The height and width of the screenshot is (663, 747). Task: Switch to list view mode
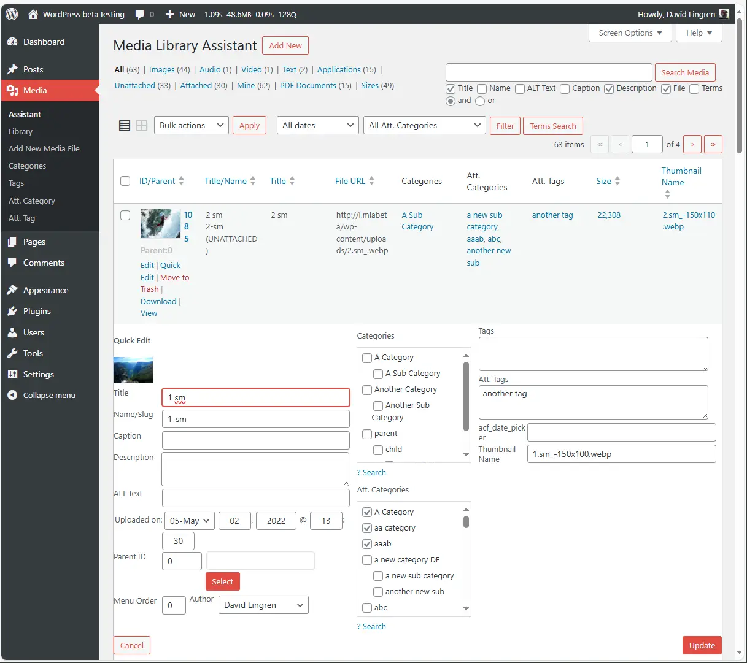(125, 125)
